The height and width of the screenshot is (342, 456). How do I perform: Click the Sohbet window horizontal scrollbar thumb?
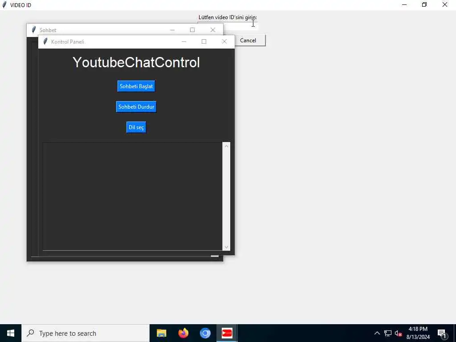(x=215, y=256)
